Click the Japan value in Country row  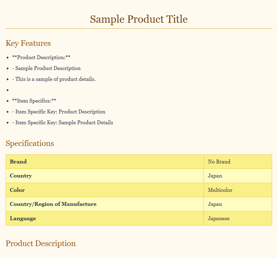click(215, 176)
